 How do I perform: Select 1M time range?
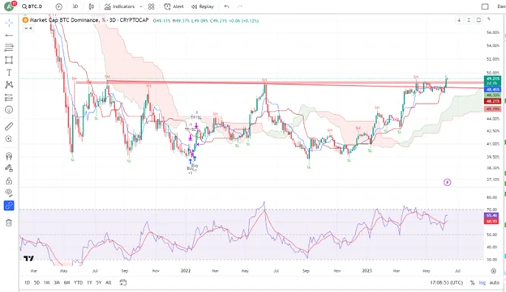point(47,282)
